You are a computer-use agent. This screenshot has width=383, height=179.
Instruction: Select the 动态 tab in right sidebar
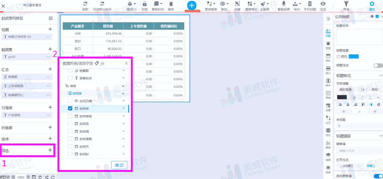click(328, 132)
